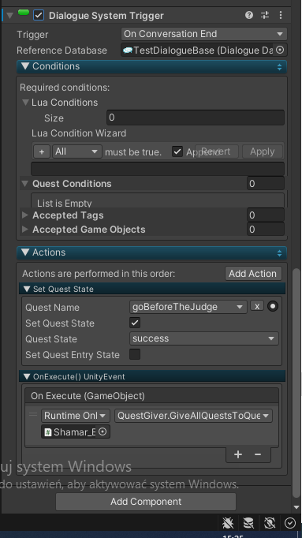The image size is (302, 538).
Task: Open component preset selector icon
Action: coord(265,15)
